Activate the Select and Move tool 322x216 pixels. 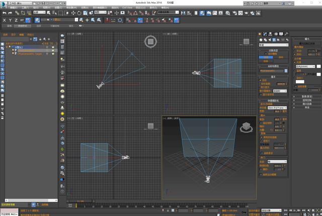[73, 13]
